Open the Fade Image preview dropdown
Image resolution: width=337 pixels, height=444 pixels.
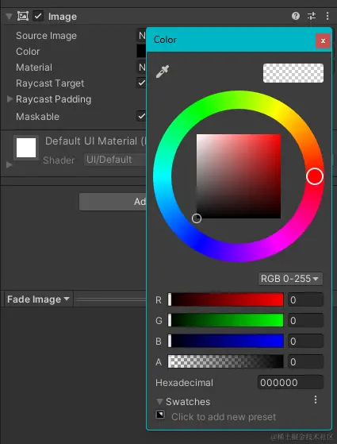click(x=38, y=299)
